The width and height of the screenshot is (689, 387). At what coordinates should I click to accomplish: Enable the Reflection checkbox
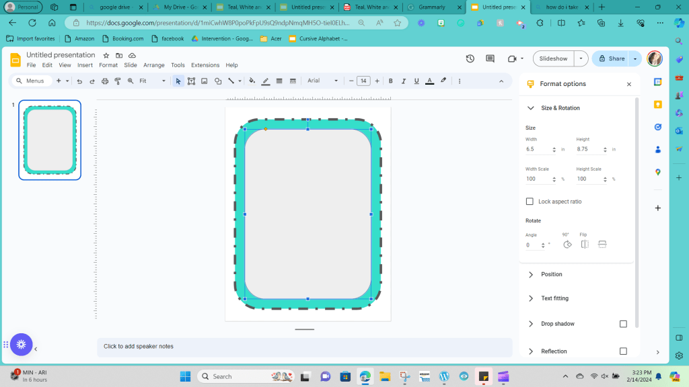[x=623, y=351]
